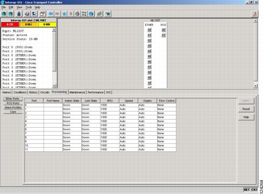Click the red CR alarm count indicator
The height and width of the screenshot is (194, 263).
tap(10, 24)
